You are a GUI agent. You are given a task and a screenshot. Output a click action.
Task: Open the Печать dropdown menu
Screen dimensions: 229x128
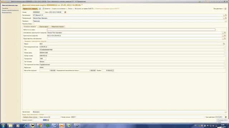click(x=70, y=9)
